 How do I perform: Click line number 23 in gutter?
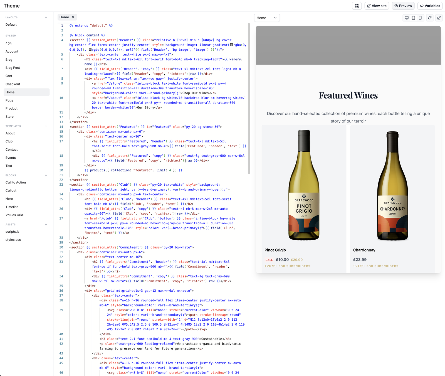click(x=61, y=185)
